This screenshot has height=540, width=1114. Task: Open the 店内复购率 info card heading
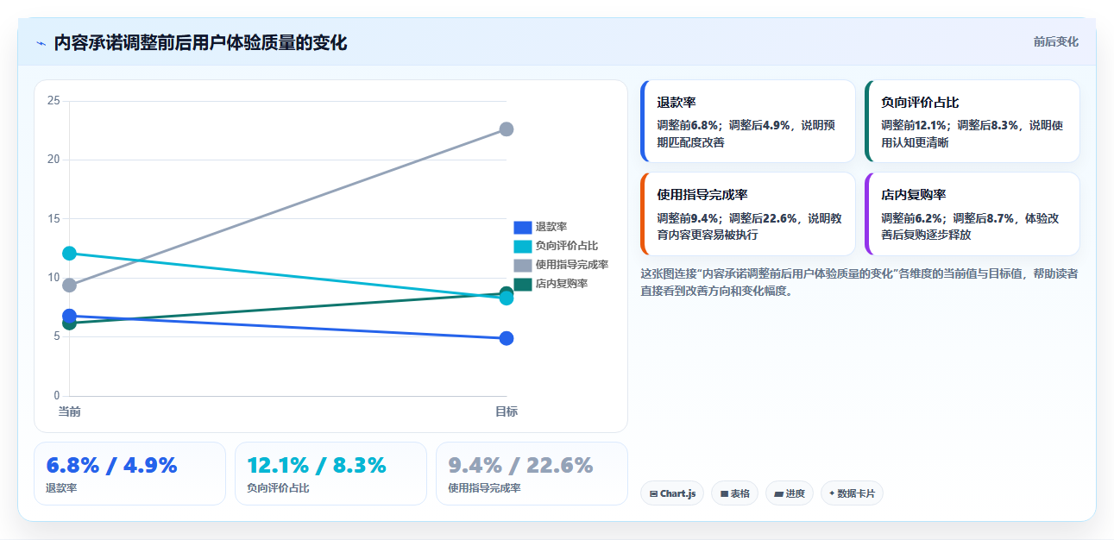click(914, 195)
